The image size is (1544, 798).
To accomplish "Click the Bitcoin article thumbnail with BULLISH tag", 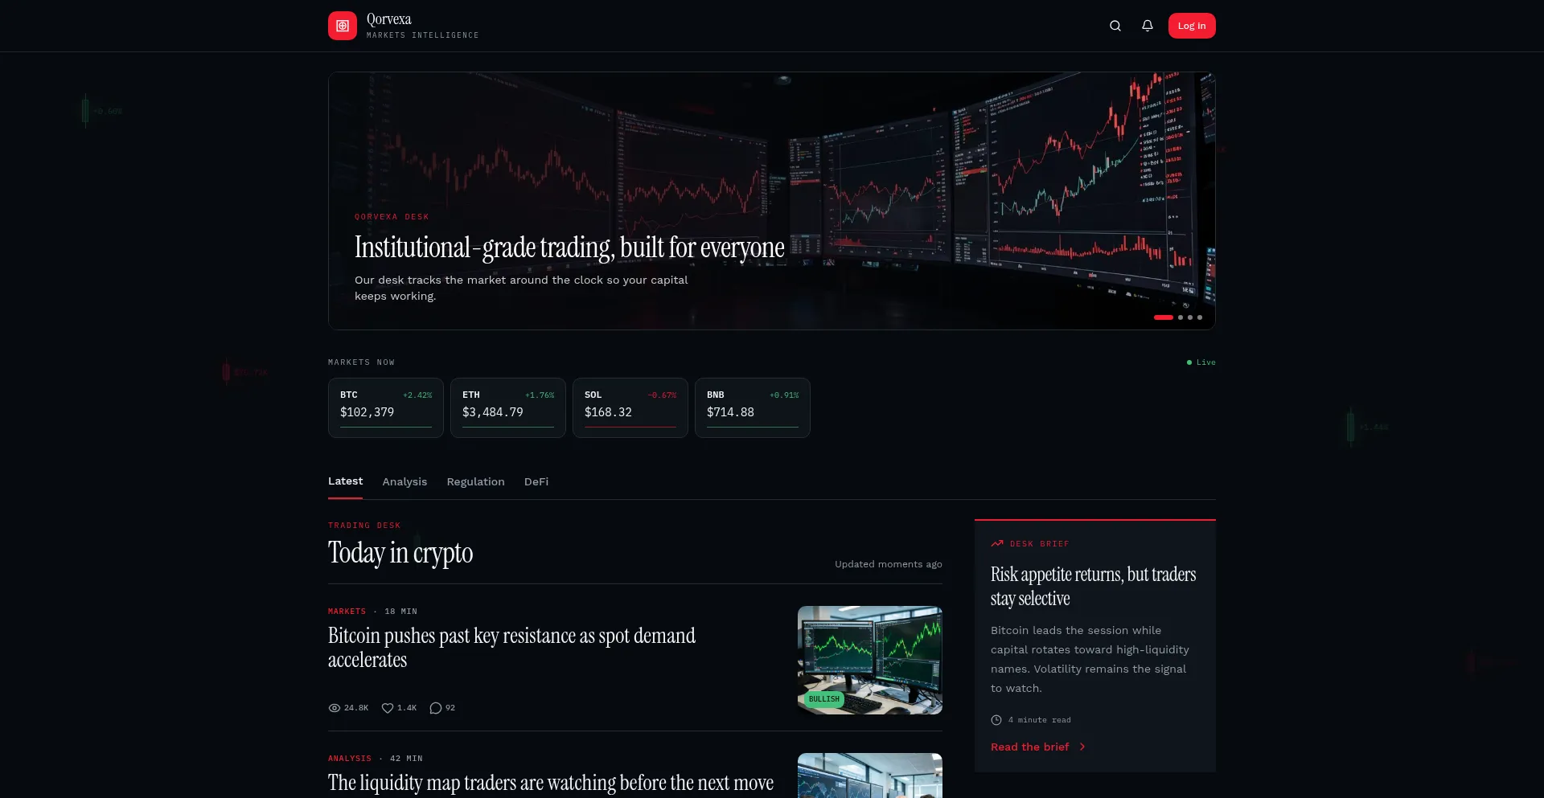I will pos(870,660).
